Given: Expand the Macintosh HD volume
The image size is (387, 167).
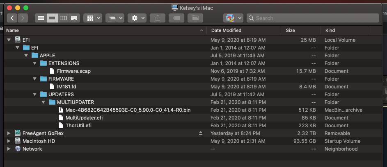Looking at the screenshot, I should click(9, 141).
